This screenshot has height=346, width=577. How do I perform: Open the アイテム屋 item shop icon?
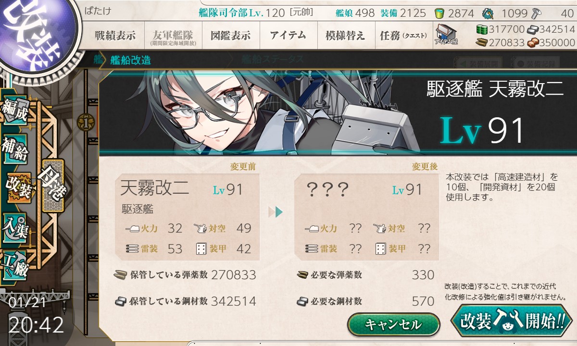446,35
